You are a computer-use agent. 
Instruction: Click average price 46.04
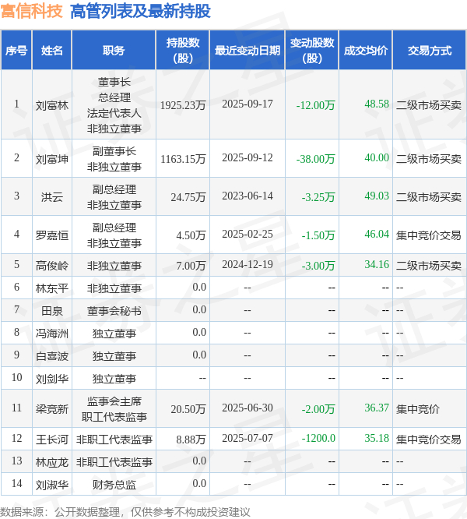click(x=377, y=234)
